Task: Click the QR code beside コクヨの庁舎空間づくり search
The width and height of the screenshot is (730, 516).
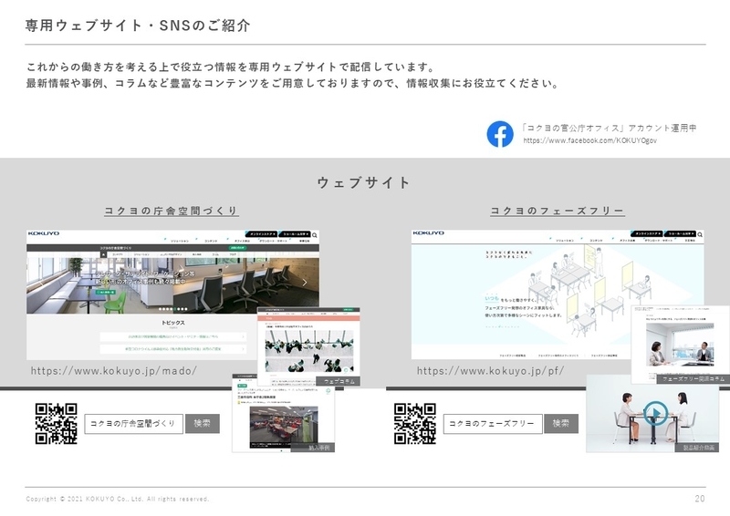Action: coord(57,423)
